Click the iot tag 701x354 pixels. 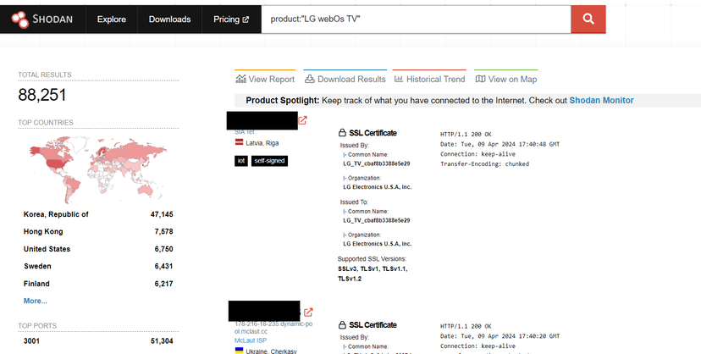tap(241, 161)
